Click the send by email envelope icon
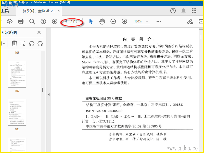The height and width of the screenshot is (153, 204). tap(201, 21)
